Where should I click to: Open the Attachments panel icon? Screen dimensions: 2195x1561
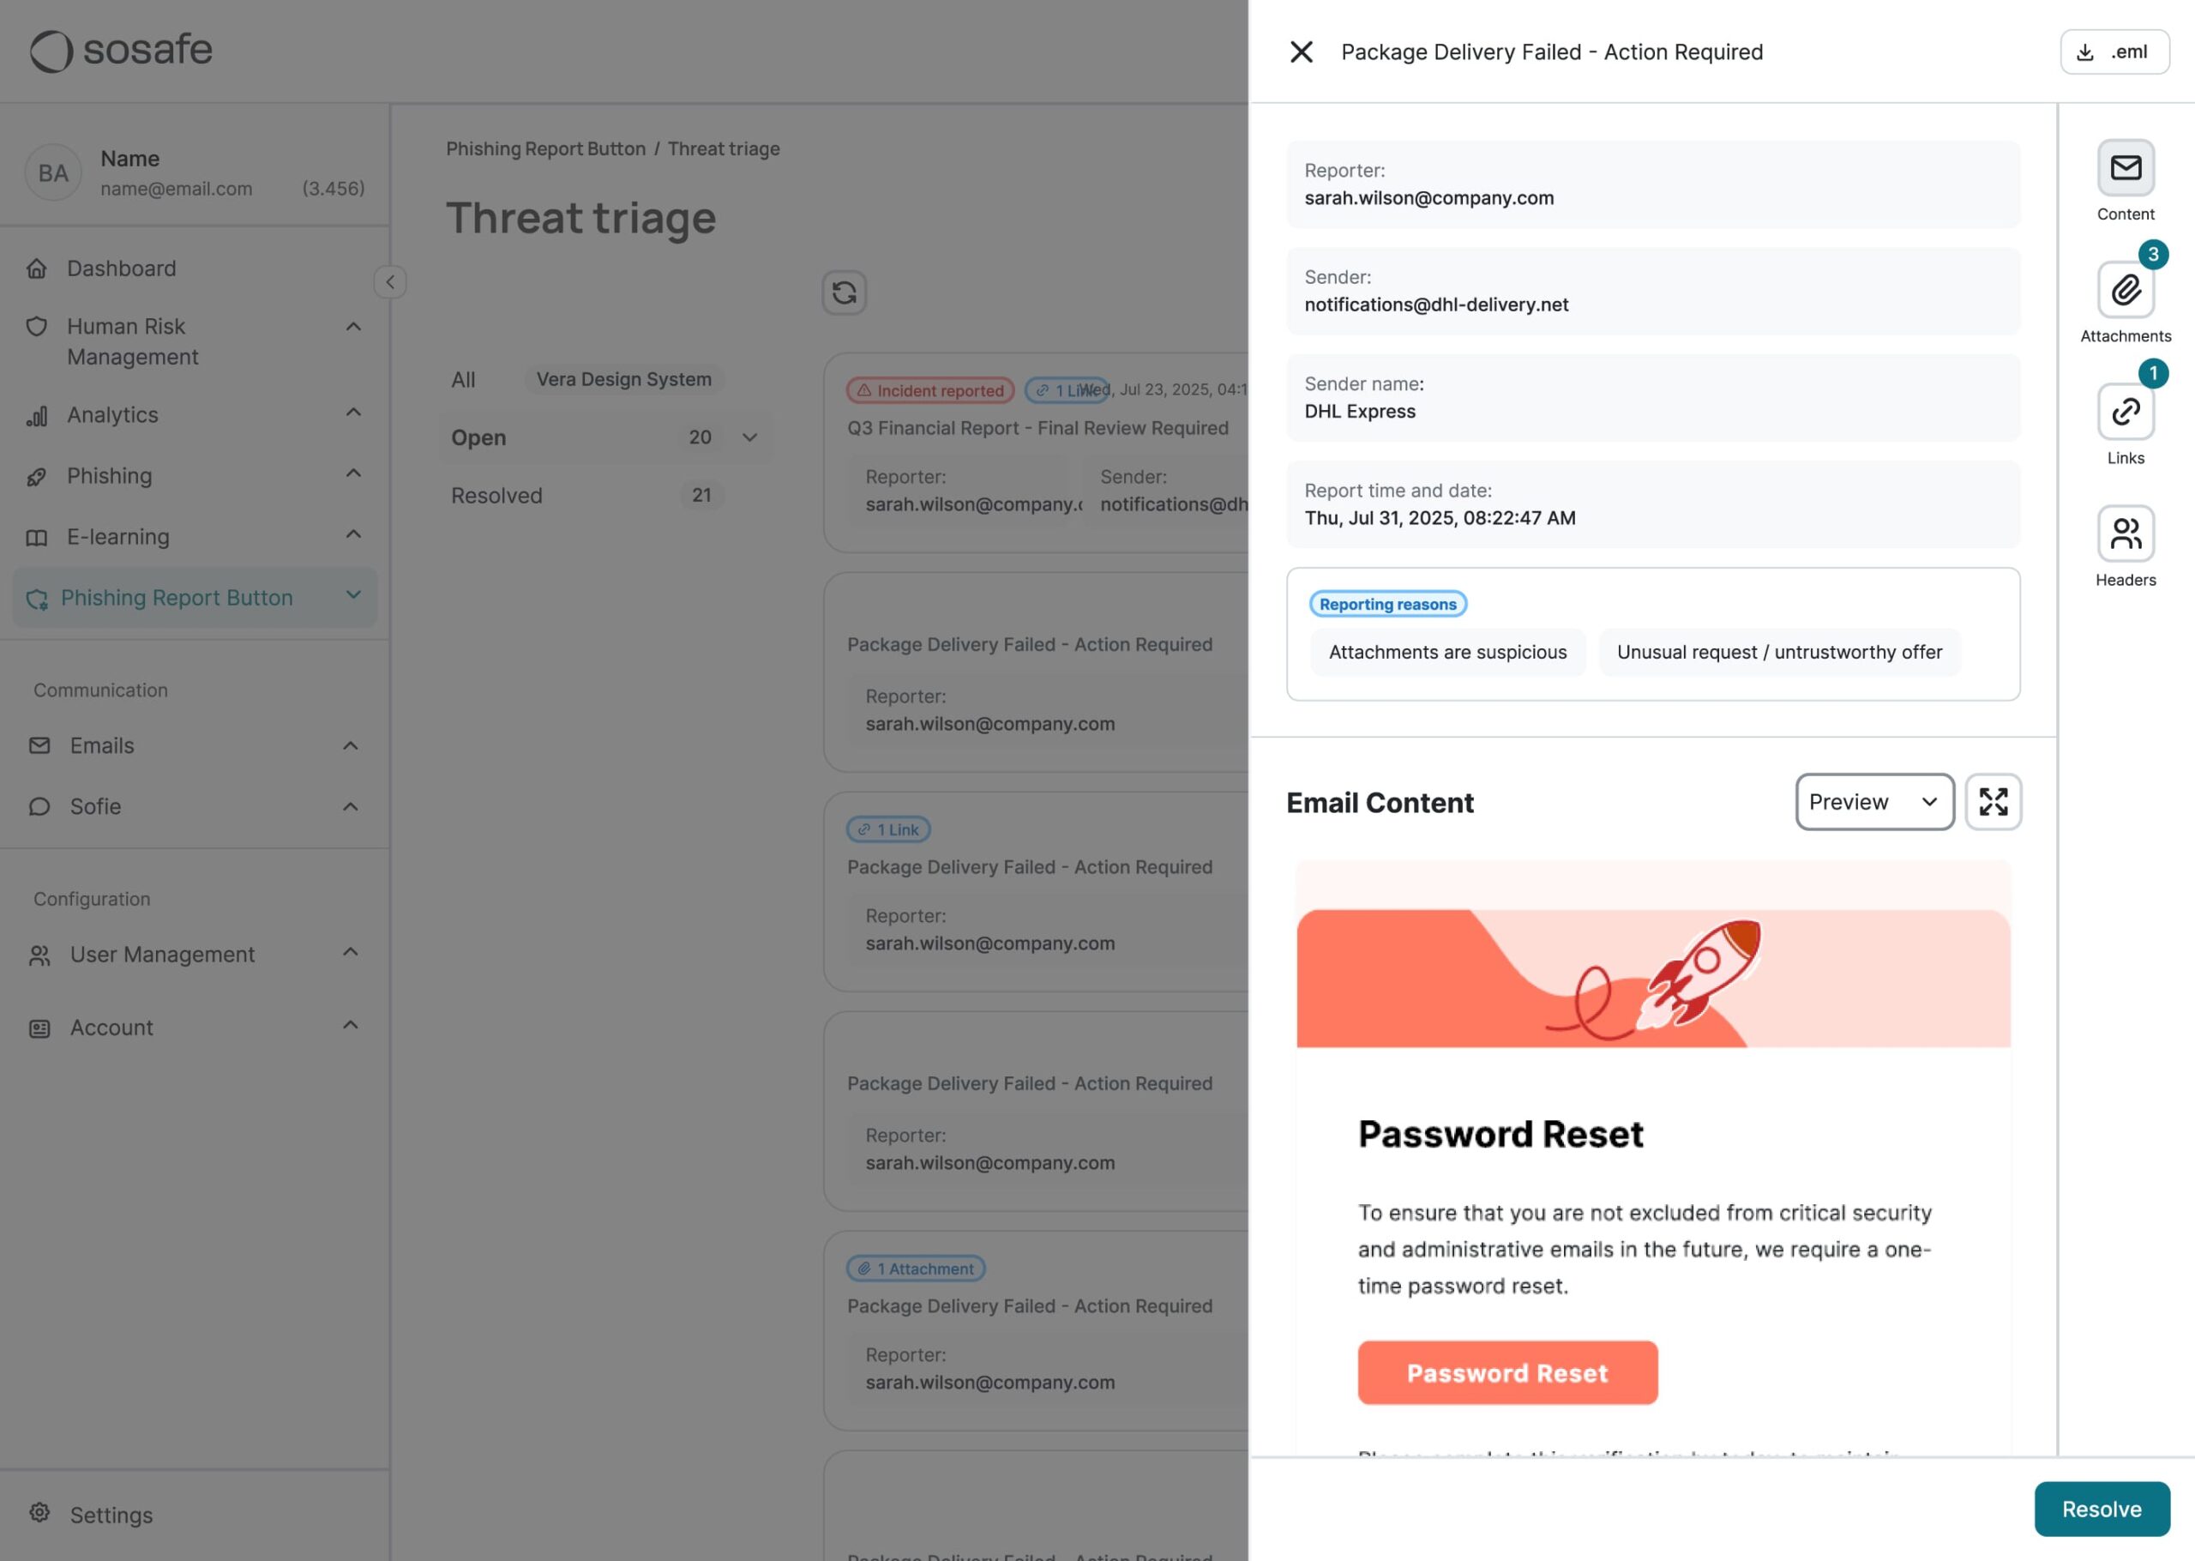click(x=2125, y=289)
